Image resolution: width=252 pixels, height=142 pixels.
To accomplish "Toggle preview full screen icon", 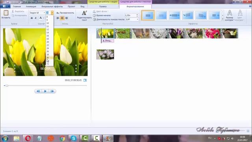I will coord(85,80).
